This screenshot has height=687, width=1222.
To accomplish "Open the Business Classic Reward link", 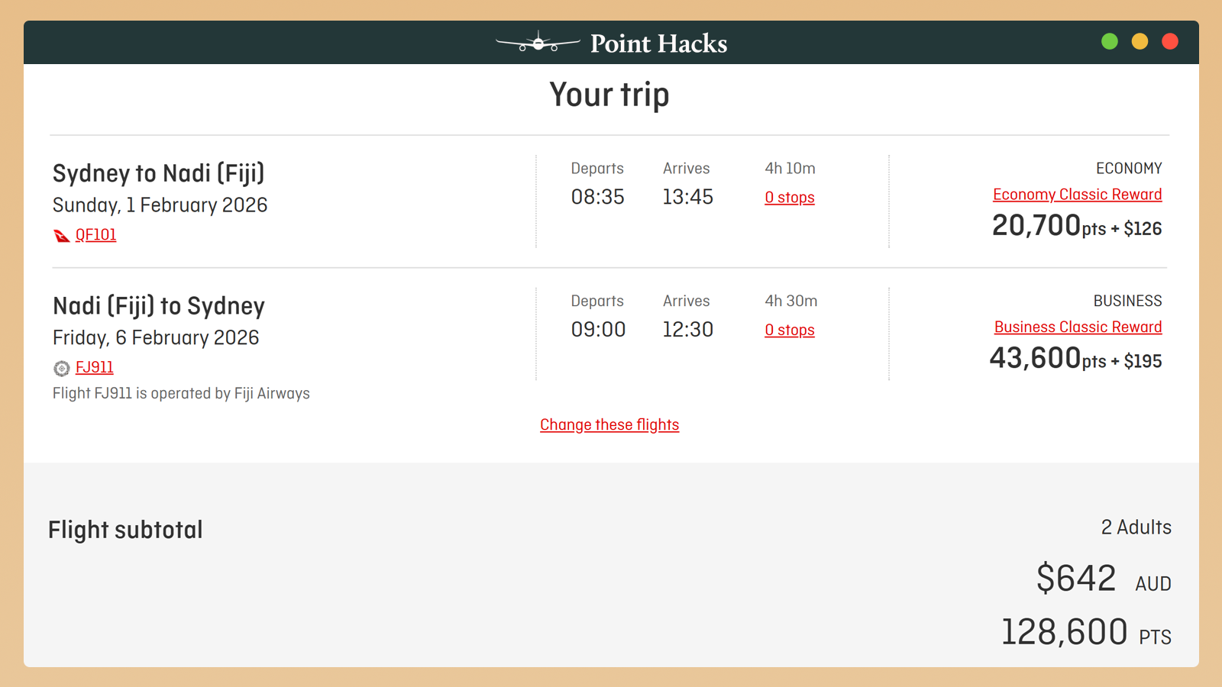I will (1078, 327).
